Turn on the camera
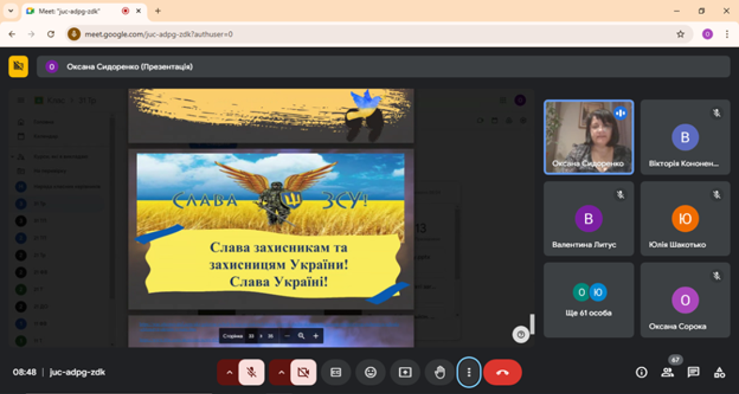Image resolution: width=739 pixels, height=394 pixels. coord(303,372)
